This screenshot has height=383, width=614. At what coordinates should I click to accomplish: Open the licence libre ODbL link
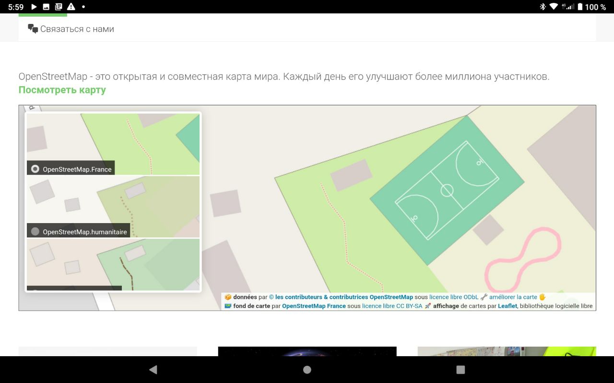click(454, 297)
